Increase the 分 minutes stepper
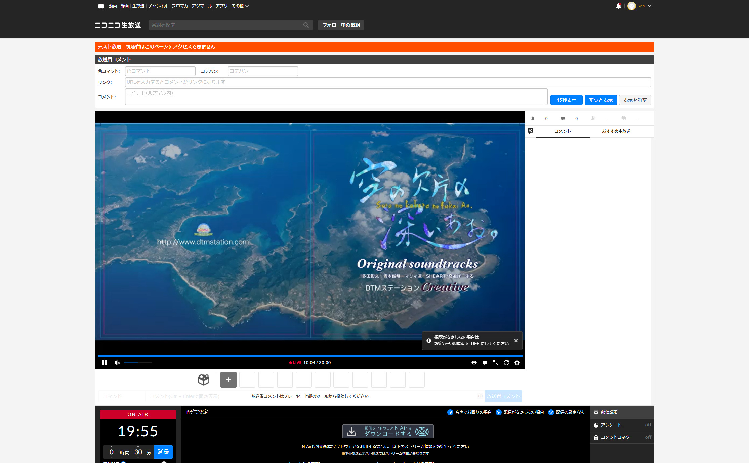Viewport: 749px width, 463px height. pos(138,447)
